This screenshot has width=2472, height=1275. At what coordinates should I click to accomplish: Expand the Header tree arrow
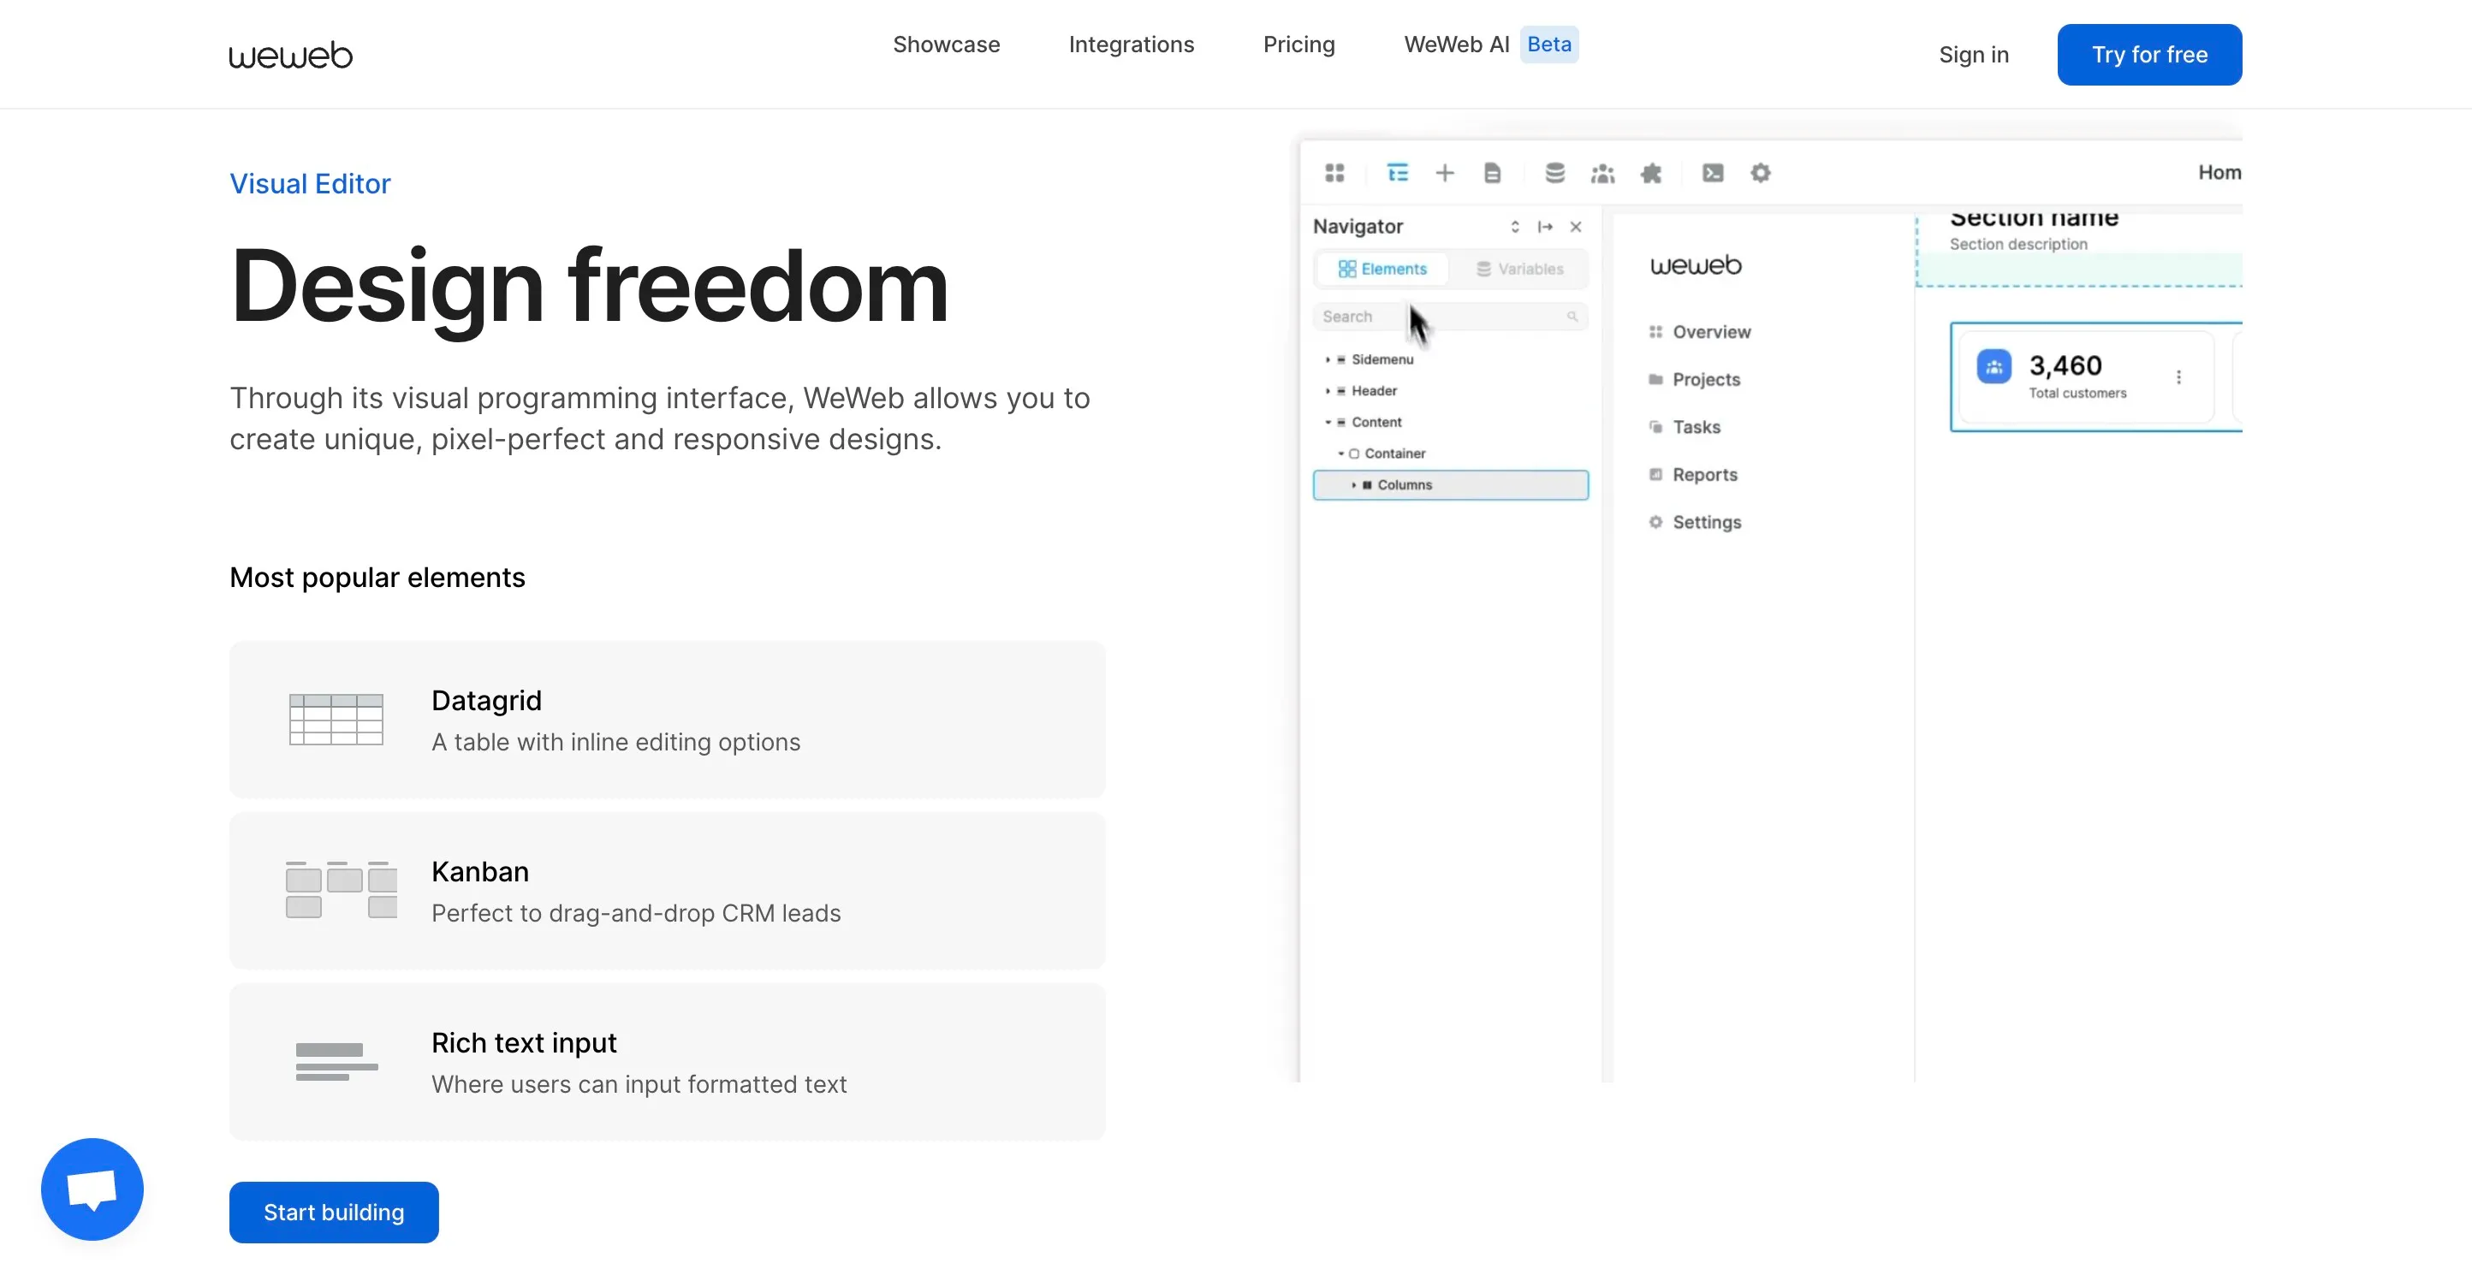coord(1328,390)
